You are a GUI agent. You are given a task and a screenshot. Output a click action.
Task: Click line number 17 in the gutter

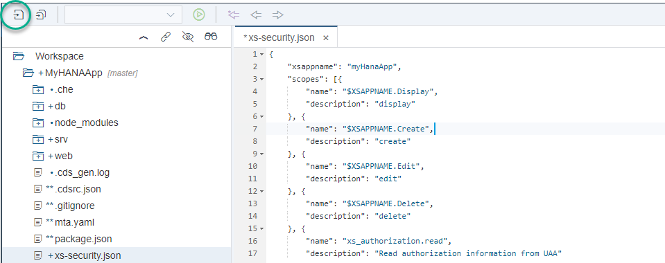[253, 253]
